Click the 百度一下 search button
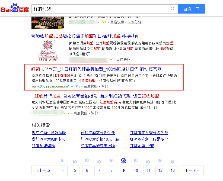This screenshot has height=181, width=223. [x=192, y=9]
